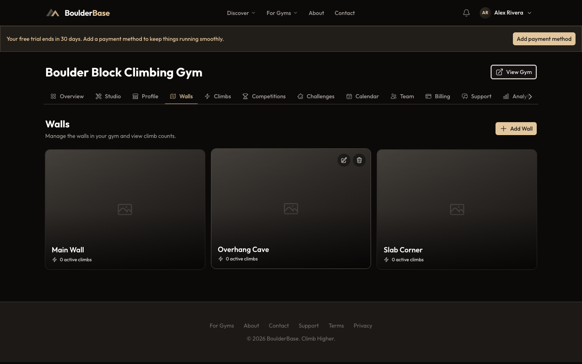This screenshot has height=364, width=582.
Task: Open About in the top navigation
Action: pyautogui.click(x=316, y=13)
